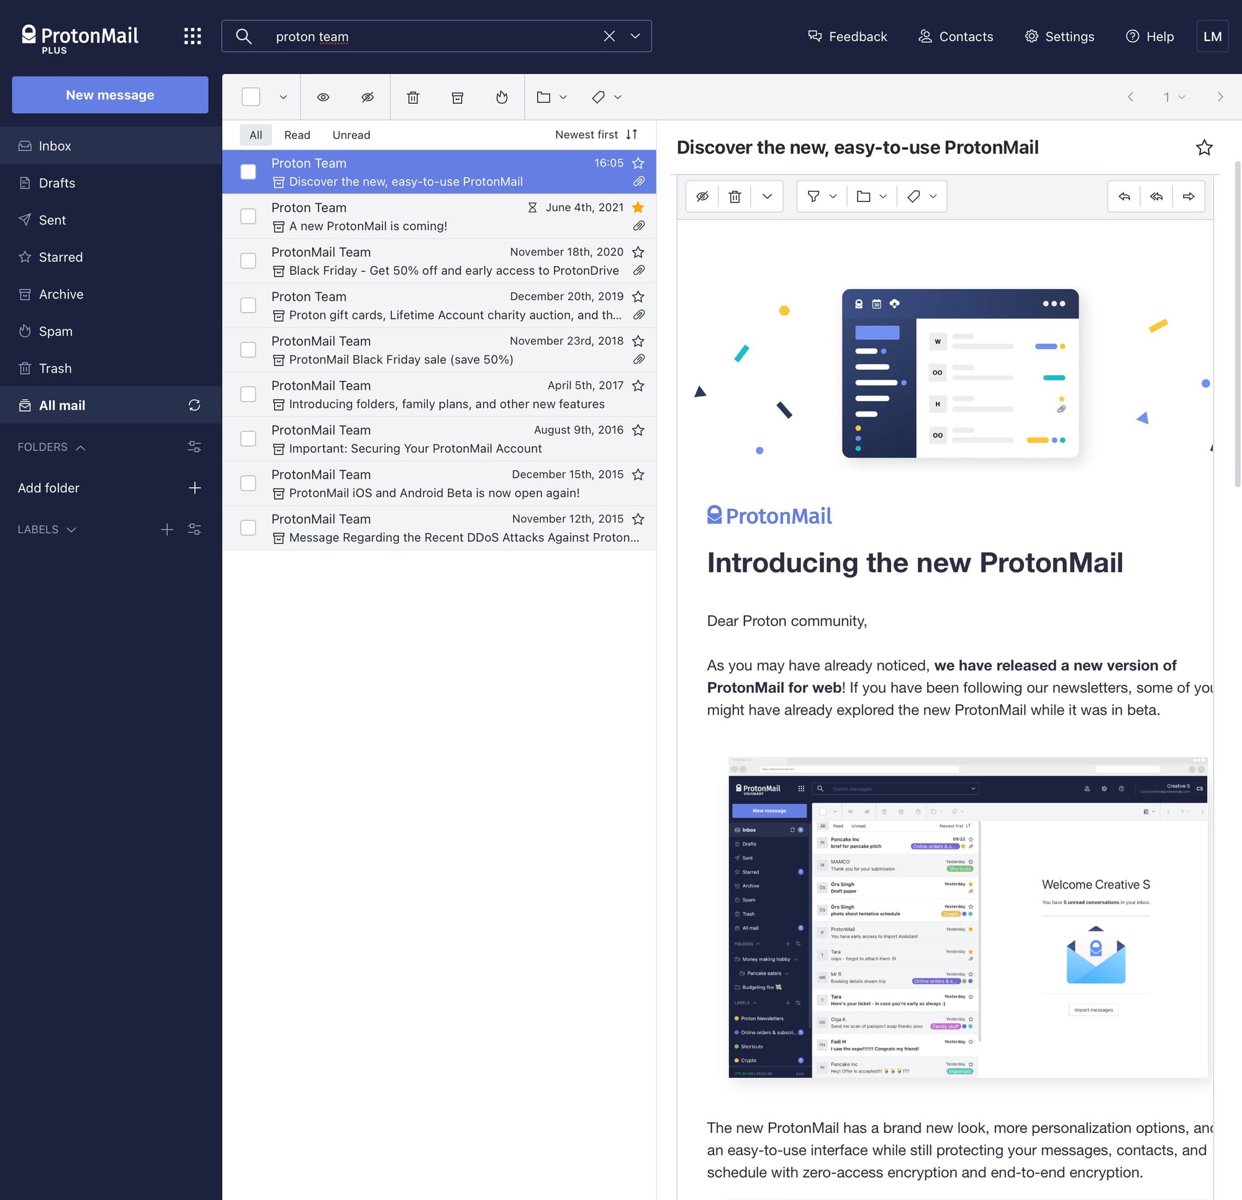The image size is (1242, 1200).
Task: Mark selected as read eye icon in list toolbar
Action: (x=323, y=97)
